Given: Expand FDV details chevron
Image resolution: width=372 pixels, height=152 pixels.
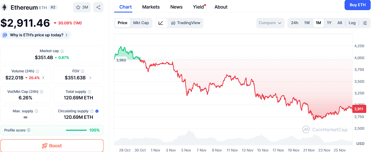Looking at the screenshot, I should (90, 78).
